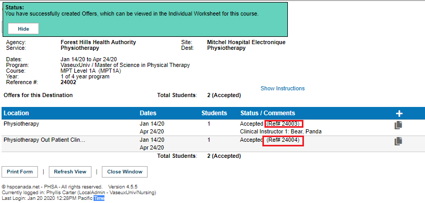425x203 pixels.
Task: Click the Close Window button
Action: pos(125,172)
